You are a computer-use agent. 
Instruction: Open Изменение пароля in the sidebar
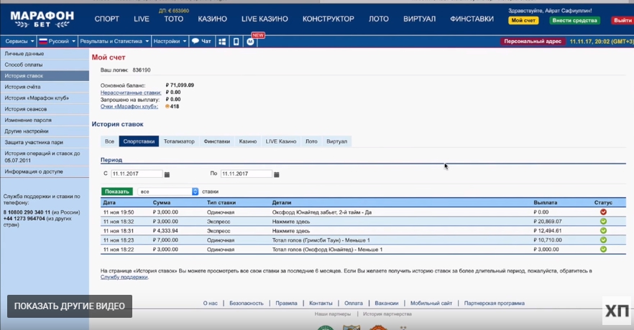pos(45,121)
